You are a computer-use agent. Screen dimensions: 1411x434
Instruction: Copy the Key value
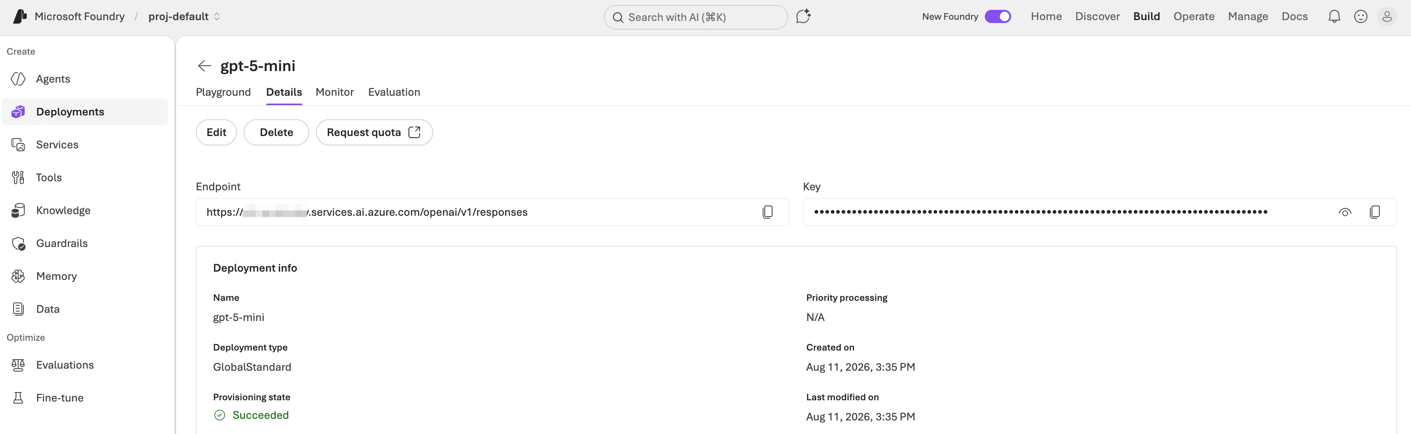(1374, 212)
